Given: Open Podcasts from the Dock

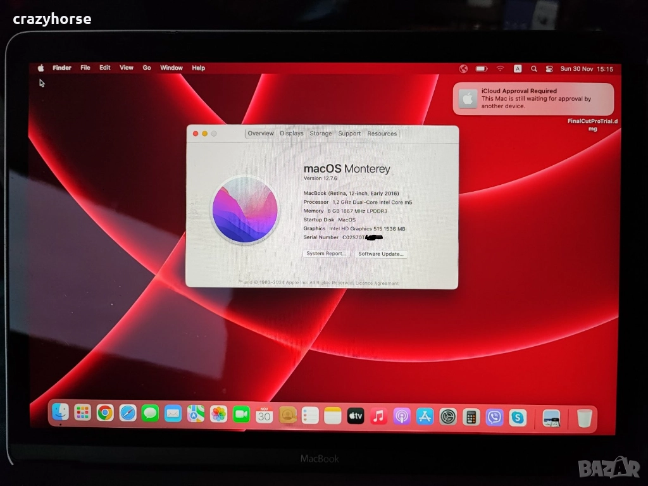Looking at the screenshot, I should click(x=401, y=416).
